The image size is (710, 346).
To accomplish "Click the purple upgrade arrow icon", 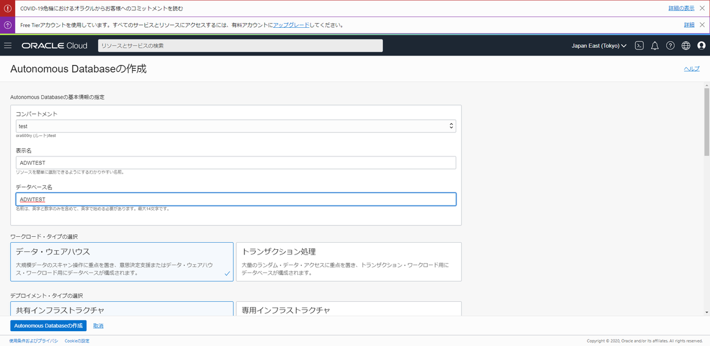I will [x=8, y=25].
